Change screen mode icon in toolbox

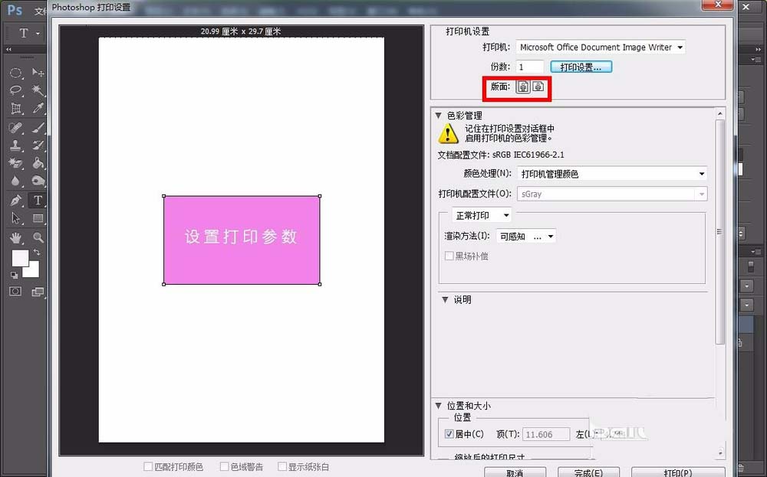[37, 292]
